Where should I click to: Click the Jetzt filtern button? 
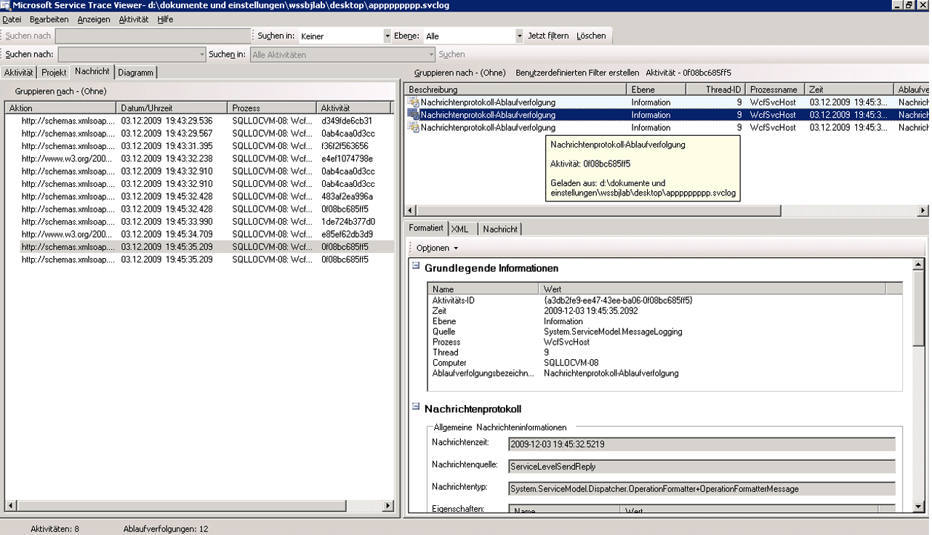point(548,36)
